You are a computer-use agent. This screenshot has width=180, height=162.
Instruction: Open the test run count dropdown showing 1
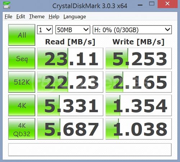(45, 30)
